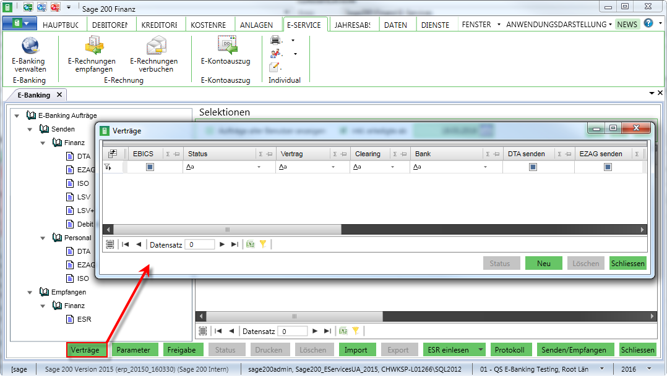Click Neu in the Verträge dialog

pyautogui.click(x=544, y=263)
